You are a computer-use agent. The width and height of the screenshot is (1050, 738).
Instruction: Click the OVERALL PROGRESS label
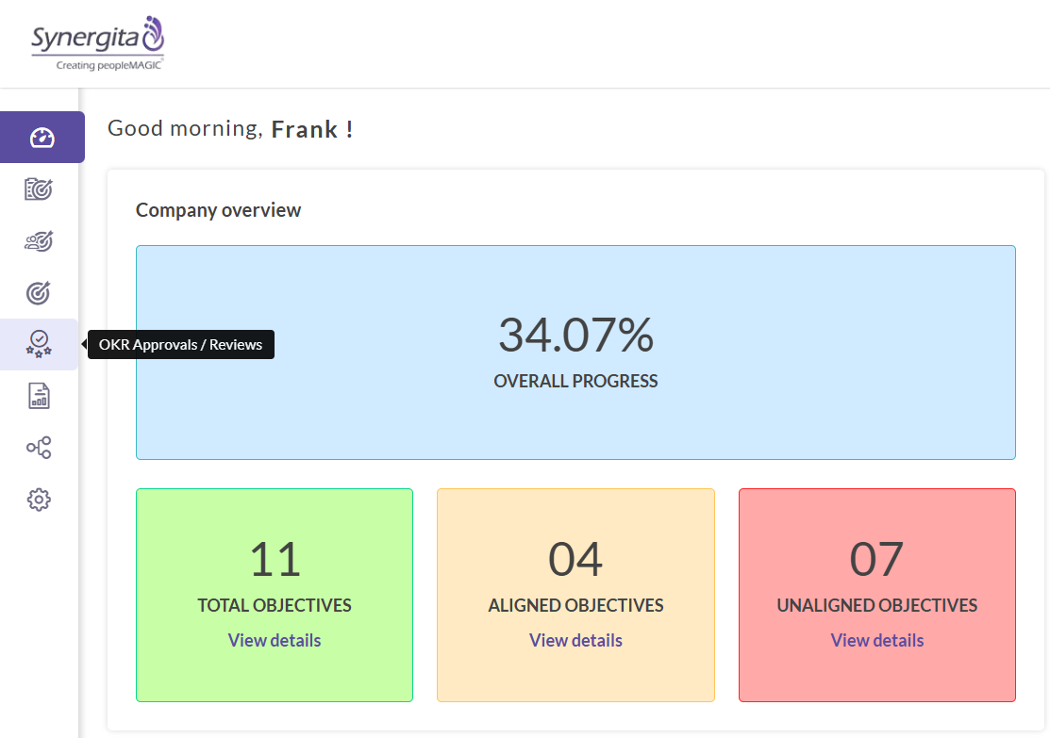(575, 381)
